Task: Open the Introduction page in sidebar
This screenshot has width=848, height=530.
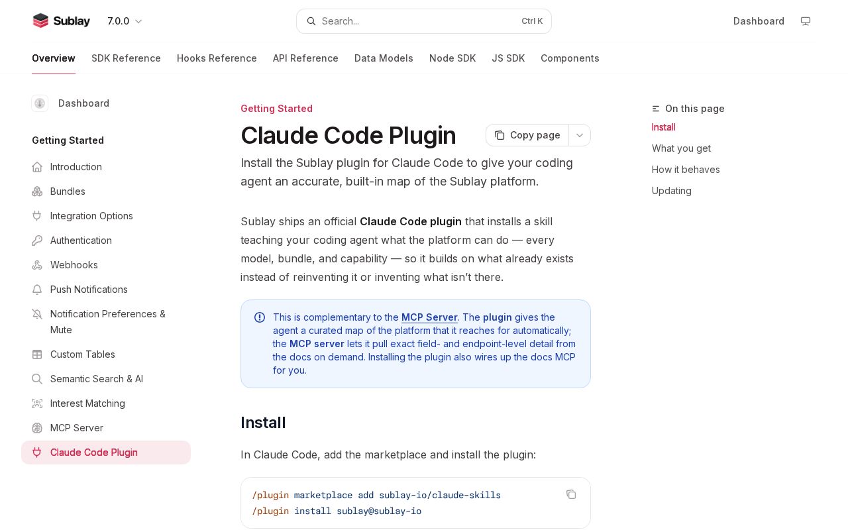Action: tap(106, 167)
